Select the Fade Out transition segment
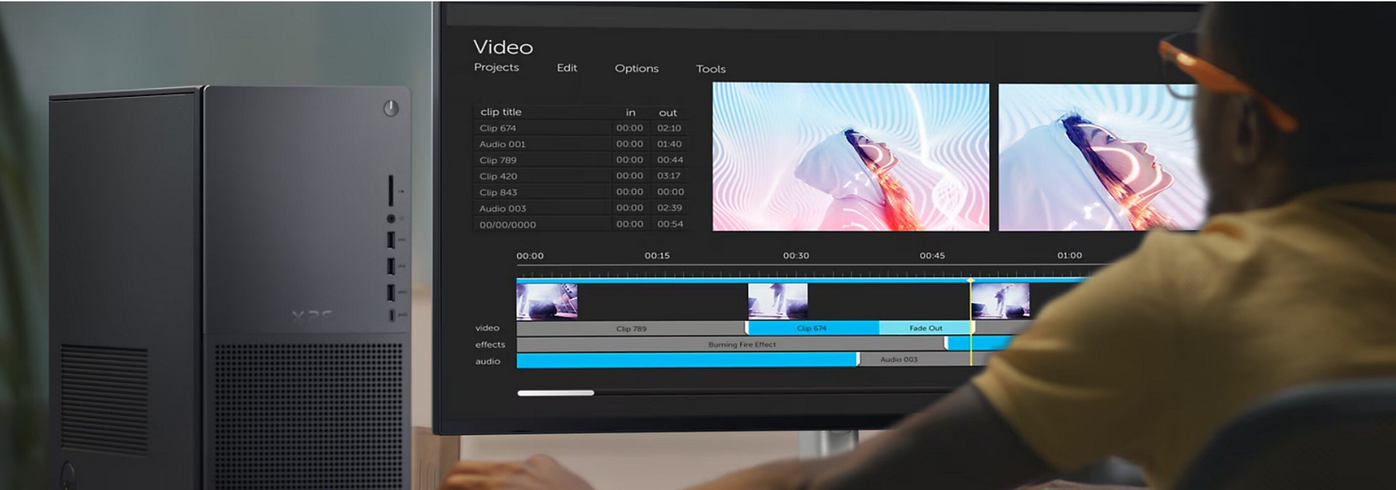 point(925,328)
